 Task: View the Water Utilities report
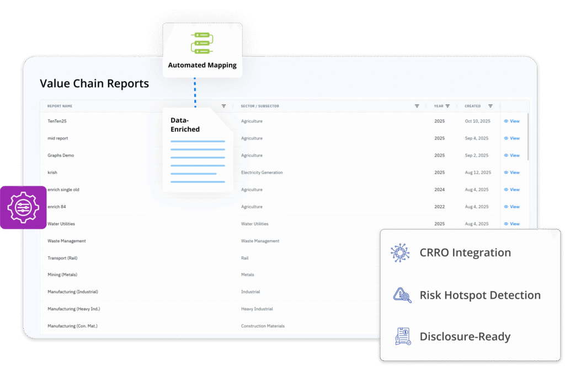(x=511, y=224)
